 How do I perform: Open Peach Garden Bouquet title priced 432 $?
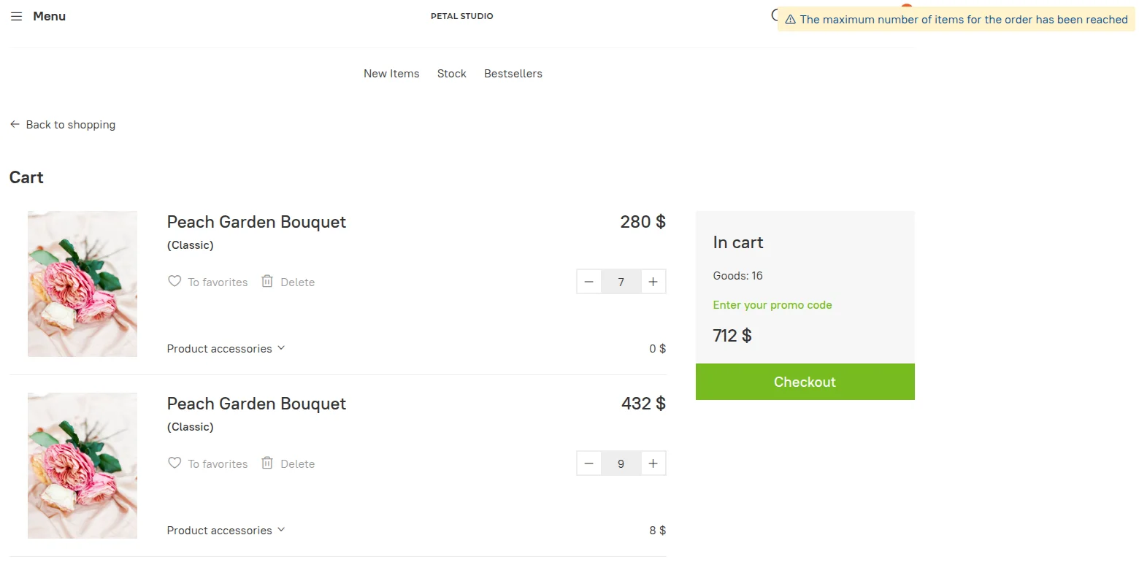[256, 404]
